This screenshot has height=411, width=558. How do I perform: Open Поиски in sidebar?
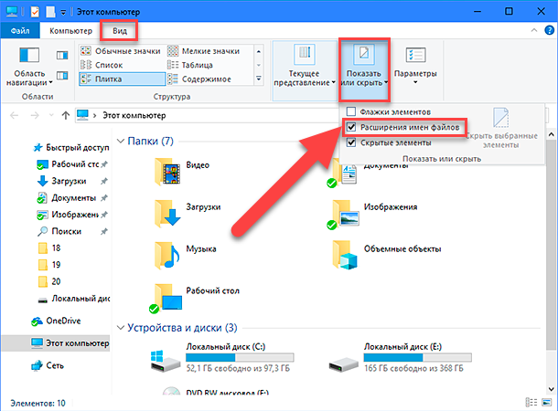pyautogui.click(x=72, y=231)
